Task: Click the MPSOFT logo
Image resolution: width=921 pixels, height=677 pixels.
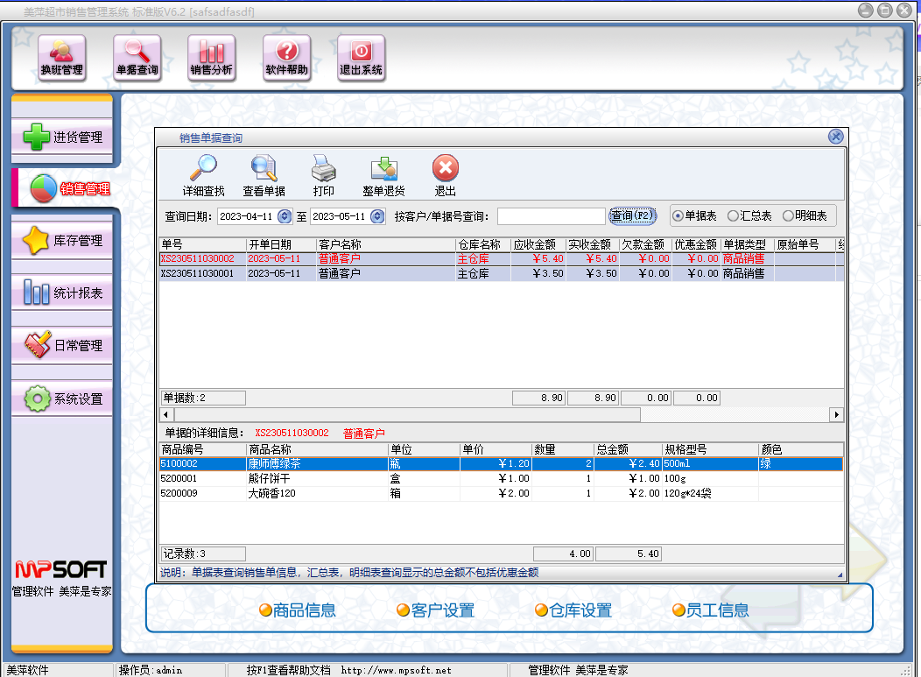Action: pos(61,569)
